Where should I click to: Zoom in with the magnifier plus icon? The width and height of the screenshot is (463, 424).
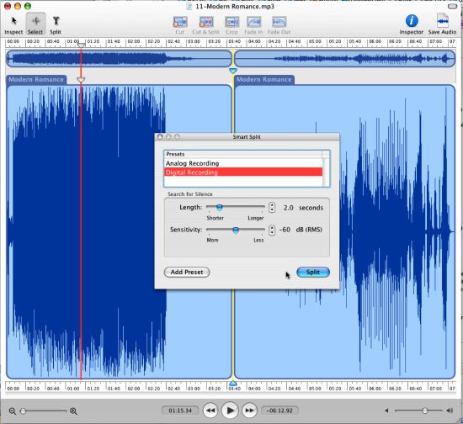73,411
